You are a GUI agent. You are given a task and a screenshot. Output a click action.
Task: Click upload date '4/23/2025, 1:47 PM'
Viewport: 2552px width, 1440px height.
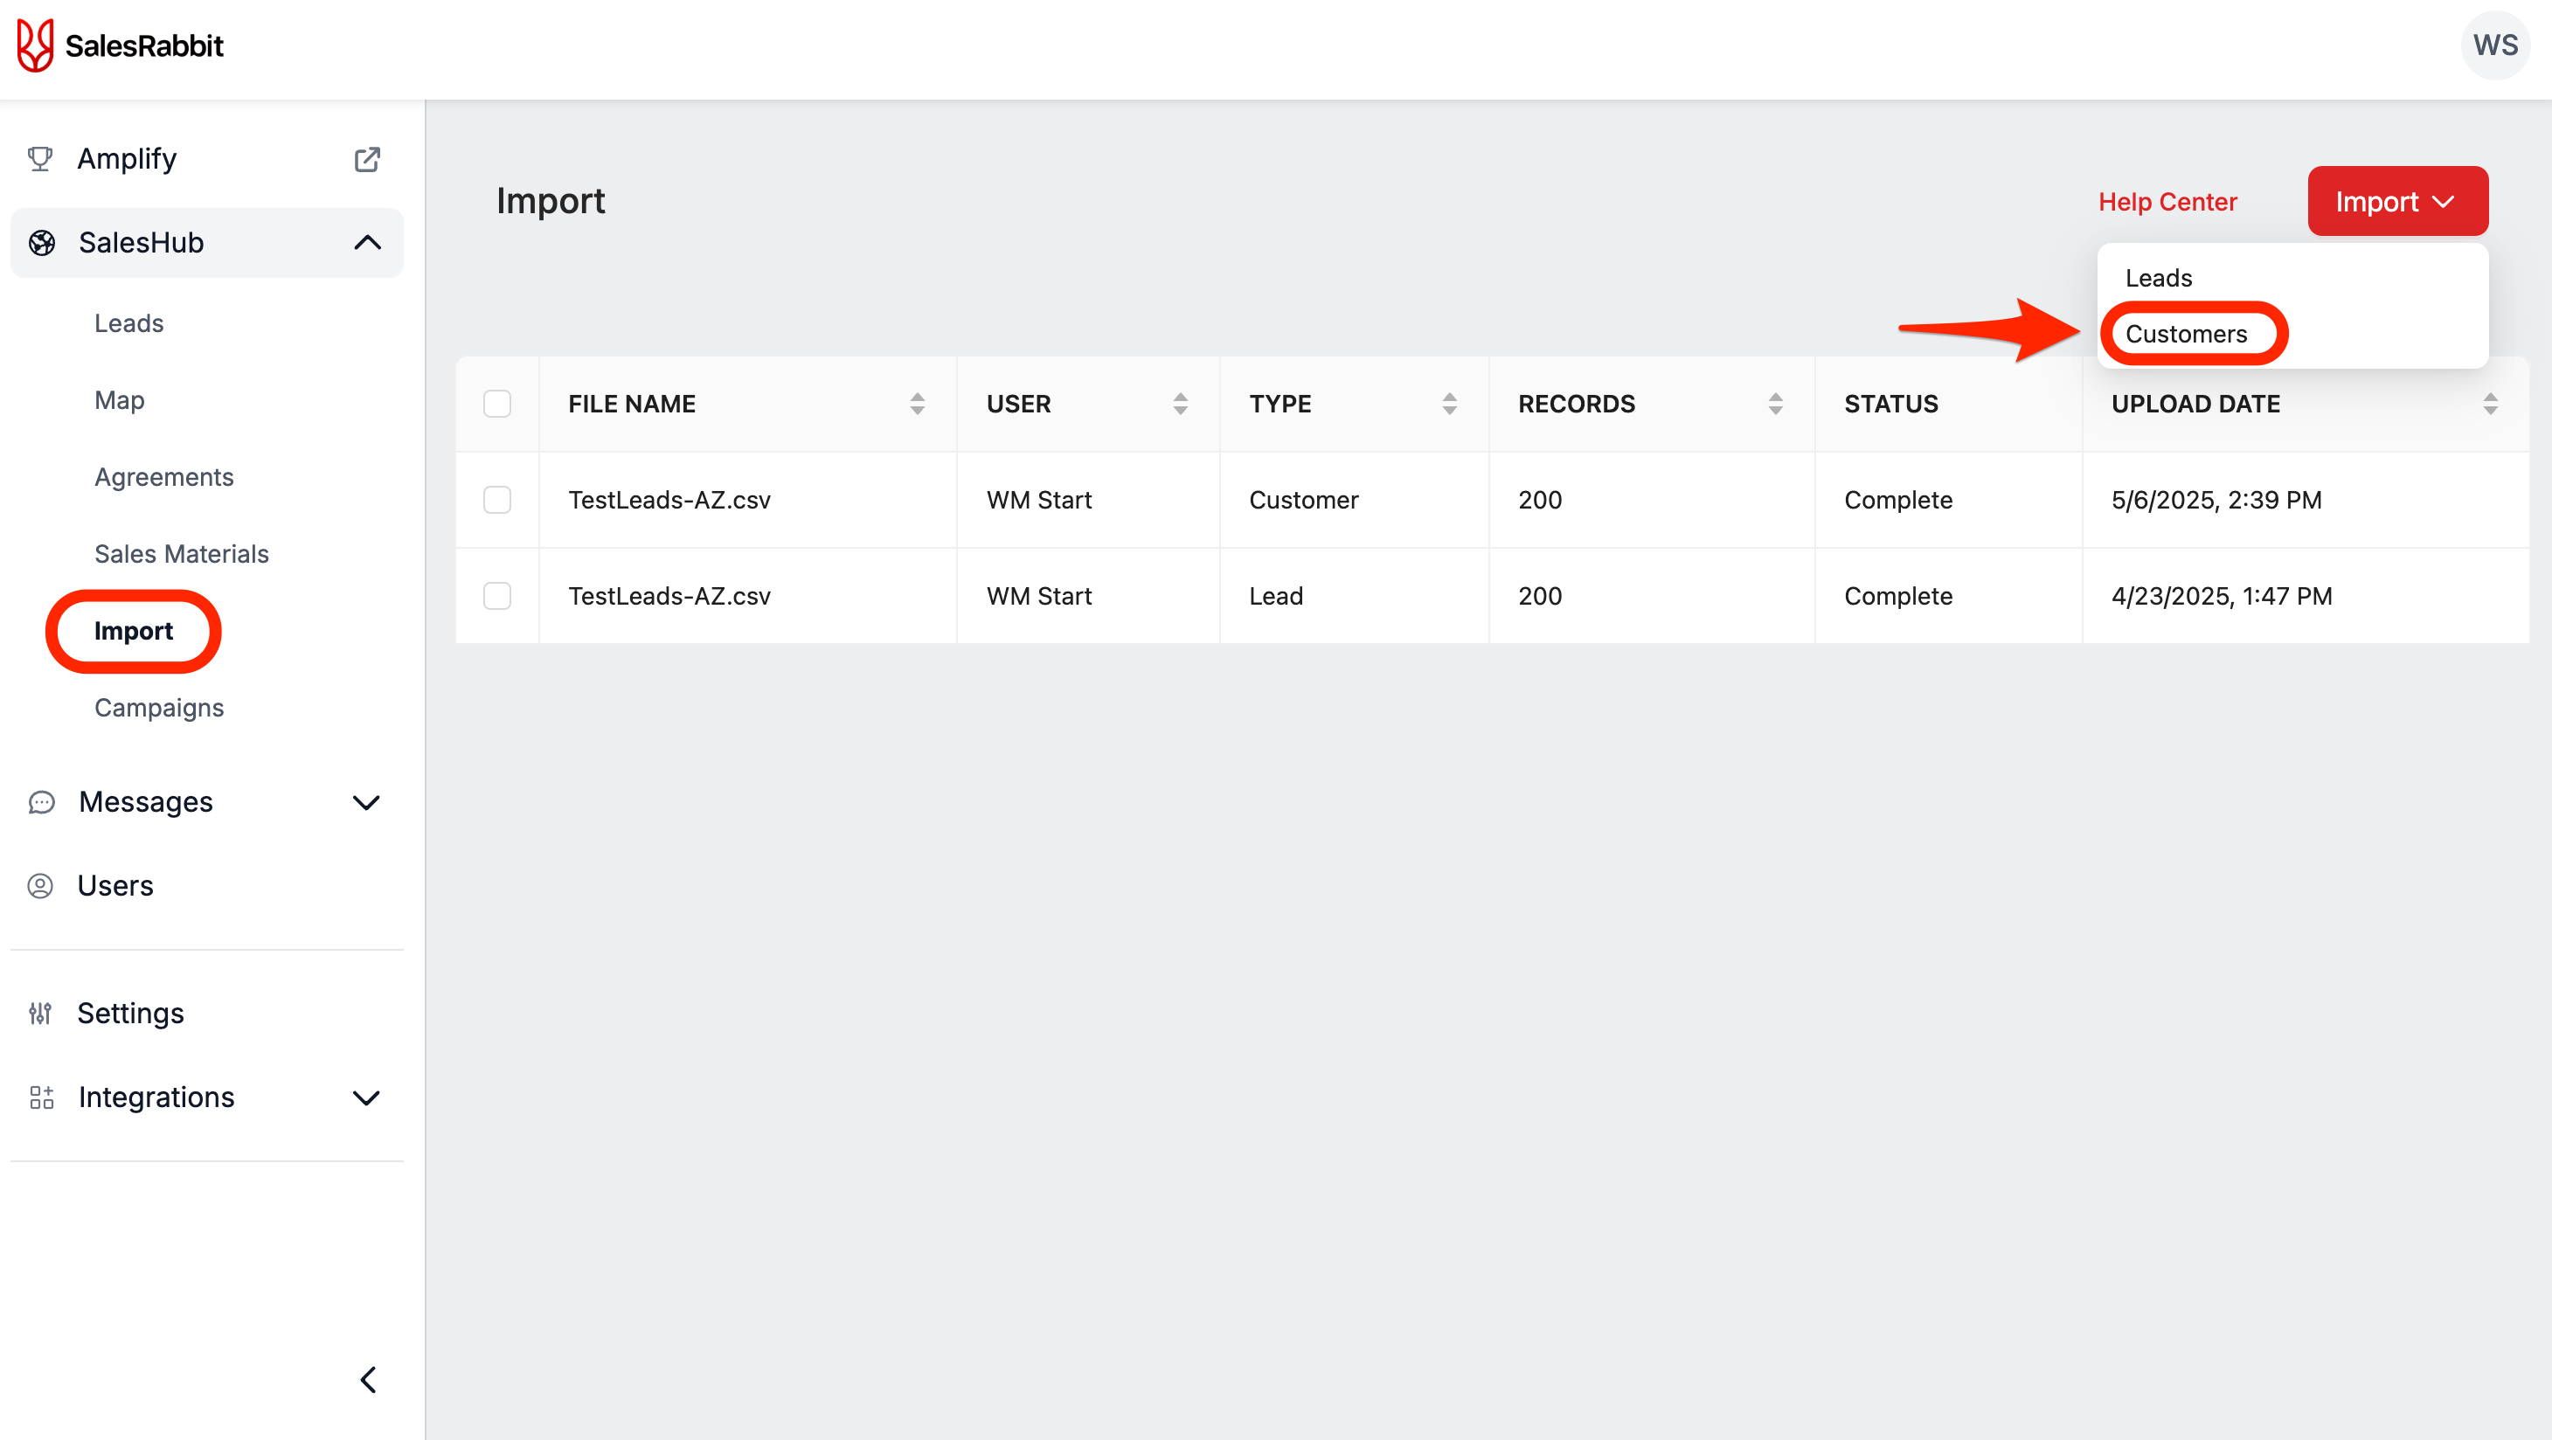point(2223,596)
